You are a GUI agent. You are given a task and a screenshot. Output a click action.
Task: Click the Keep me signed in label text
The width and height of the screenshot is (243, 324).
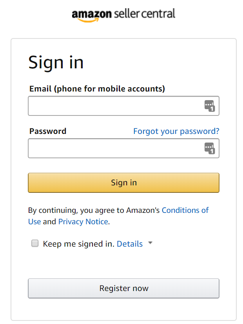(78, 244)
